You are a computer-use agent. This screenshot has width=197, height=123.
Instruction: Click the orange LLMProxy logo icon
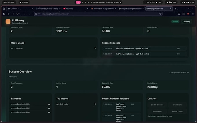click(x=8, y=21)
